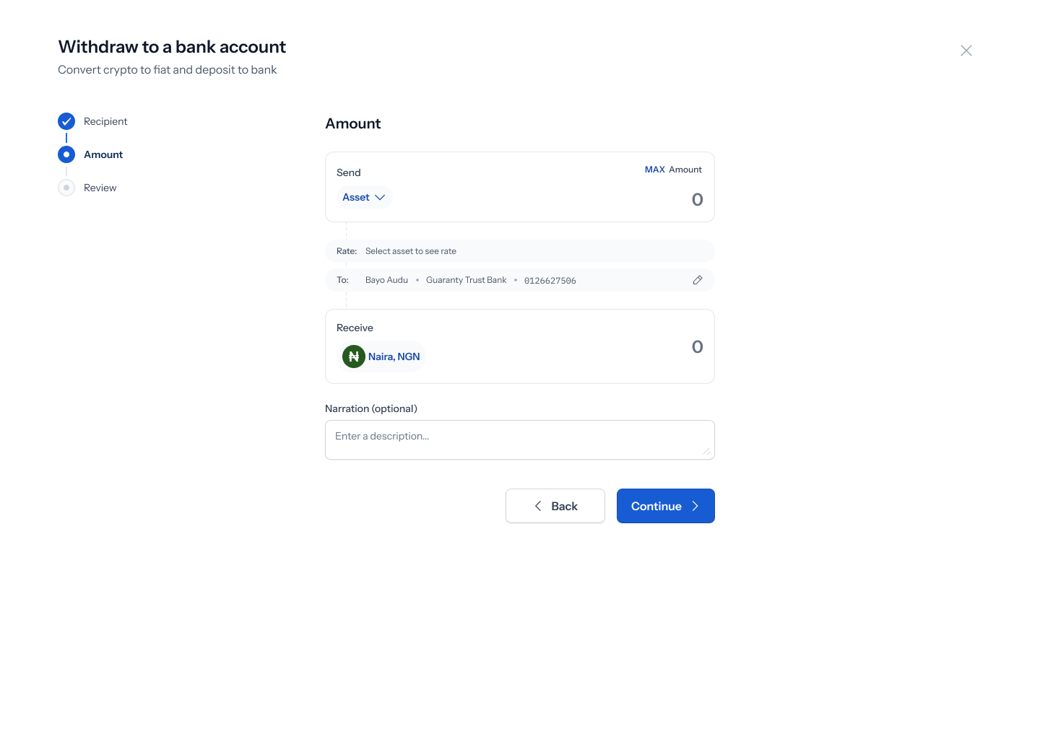Focus the Receive amount field
The image size is (1040, 739).
click(x=697, y=347)
